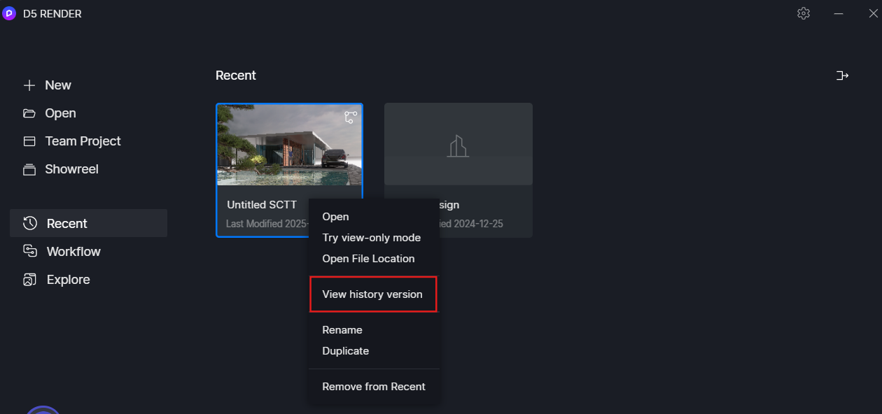Go to Team Project in the sidebar
Screen dimensions: 882x414
tap(72, 141)
